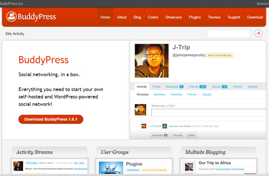Image resolution: width=269 pixels, height=176 pixels.
Task: Click Download BuddyPress 1.6.1 button
Action: 51,119
